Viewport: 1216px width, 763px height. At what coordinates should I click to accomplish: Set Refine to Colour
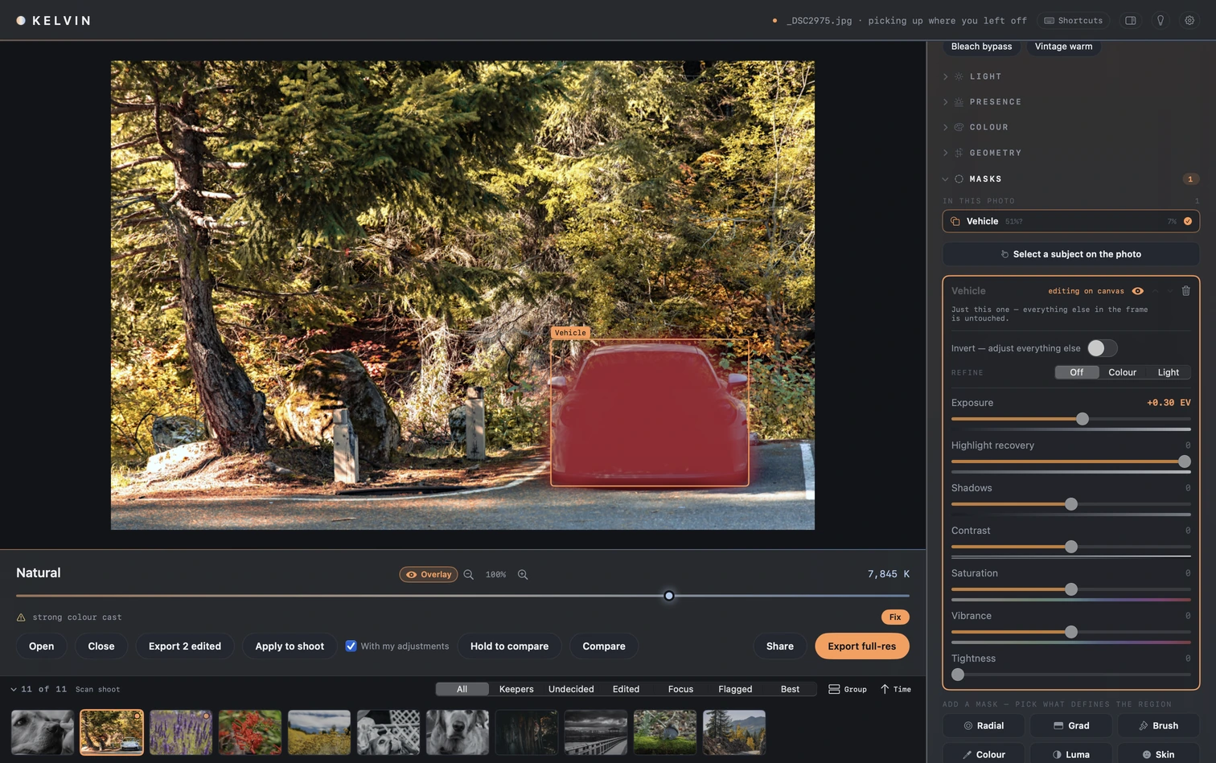[1122, 372]
